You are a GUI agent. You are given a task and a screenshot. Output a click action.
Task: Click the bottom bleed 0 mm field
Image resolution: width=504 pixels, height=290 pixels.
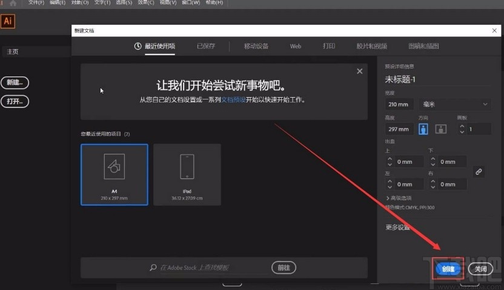coord(453,161)
